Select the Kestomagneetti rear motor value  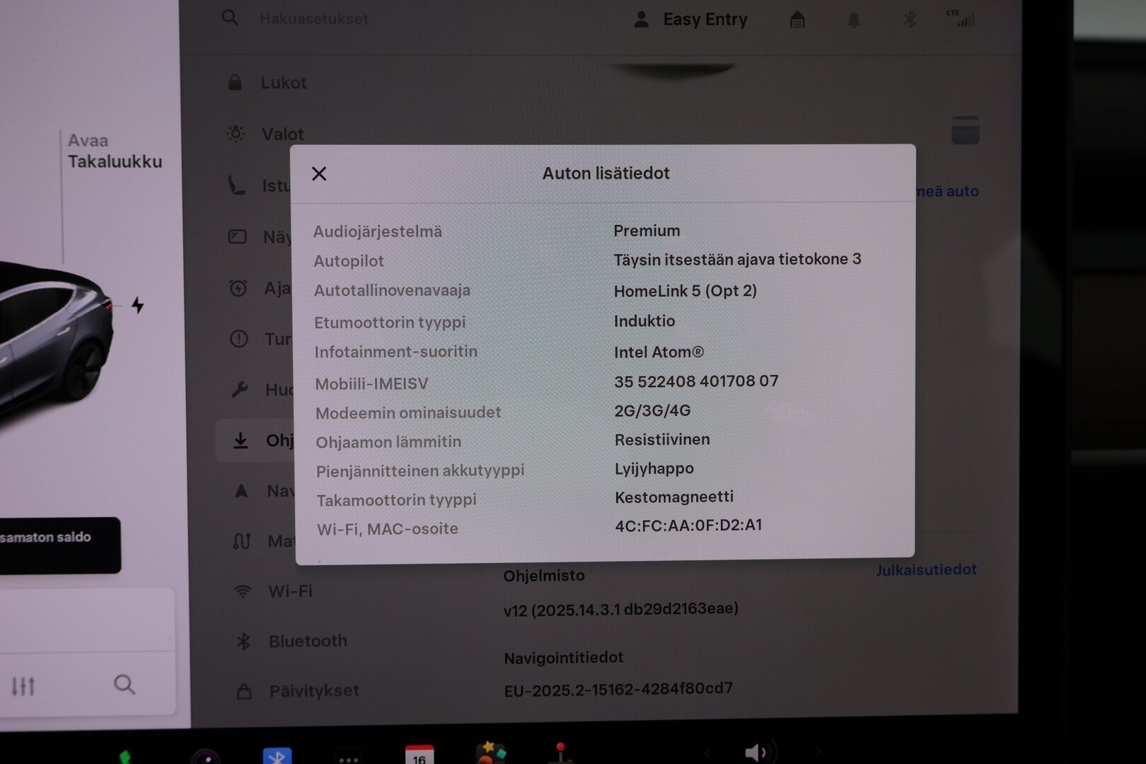click(x=674, y=497)
